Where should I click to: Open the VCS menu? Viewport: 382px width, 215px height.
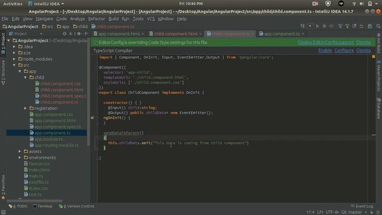click(x=150, y=19)
